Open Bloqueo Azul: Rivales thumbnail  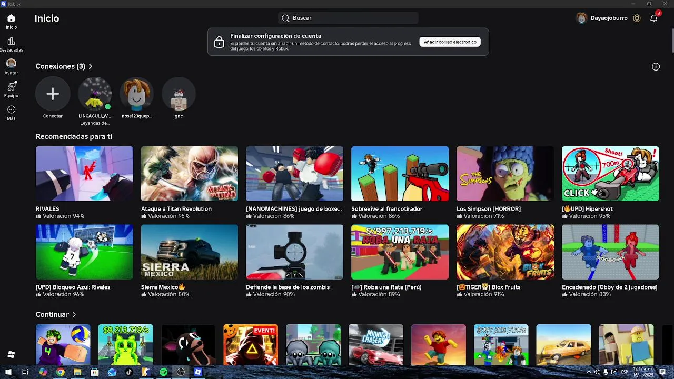84,252
